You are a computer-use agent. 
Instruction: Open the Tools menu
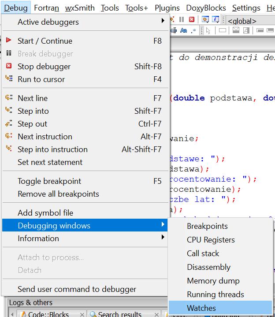(x=110, y=8)
